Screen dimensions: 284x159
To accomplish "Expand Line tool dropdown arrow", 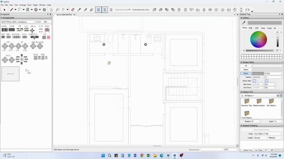I will pyautogui.click(x=16, y=10).
